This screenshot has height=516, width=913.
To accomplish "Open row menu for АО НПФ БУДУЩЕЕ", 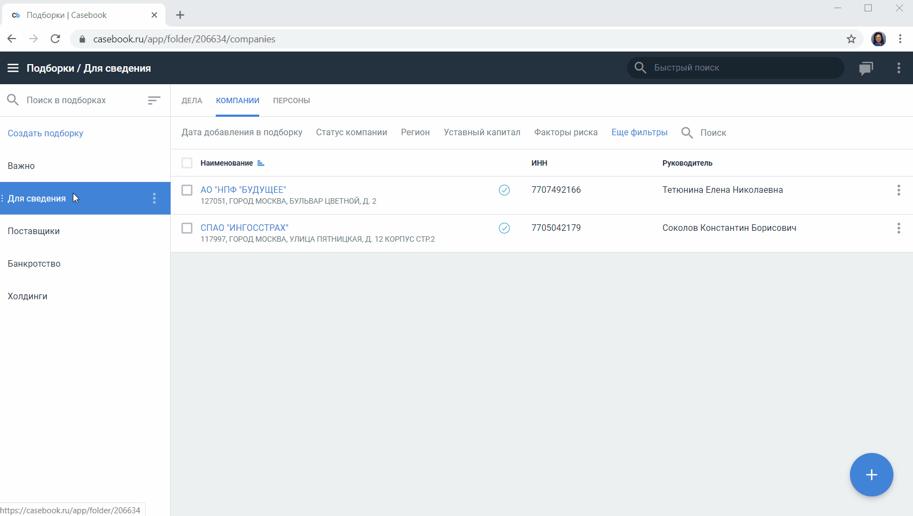I will (x=899, y=190).
